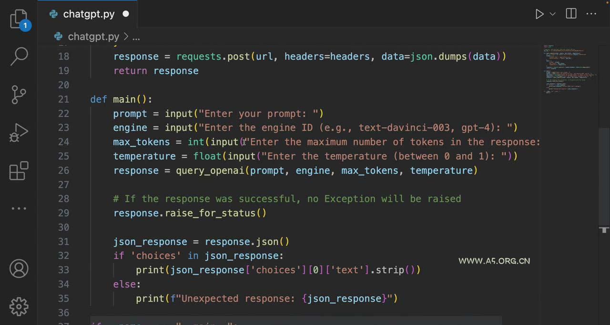The height and width of the screenshot is (325, 610).
Task: Click the unsaved dot on chatgpt.py tab
Action: pos(126,14)
